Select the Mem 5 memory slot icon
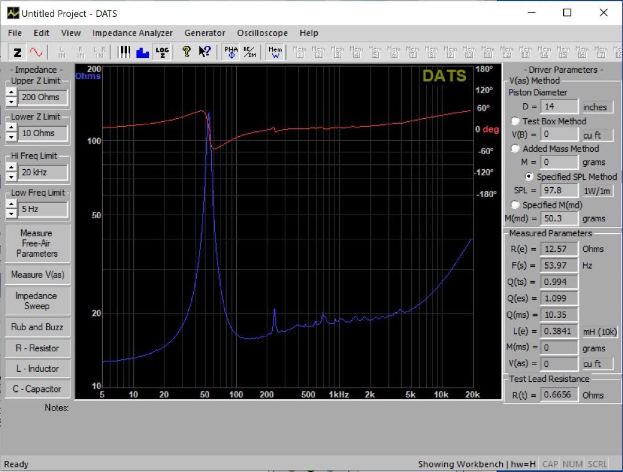The image size is (623, 472). click(x=374, y=52)
